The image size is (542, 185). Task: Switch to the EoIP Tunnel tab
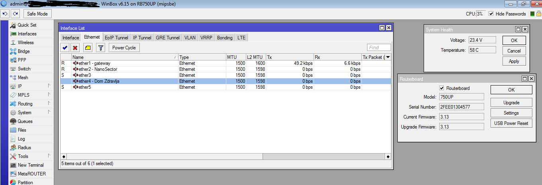tap(116, 38)
